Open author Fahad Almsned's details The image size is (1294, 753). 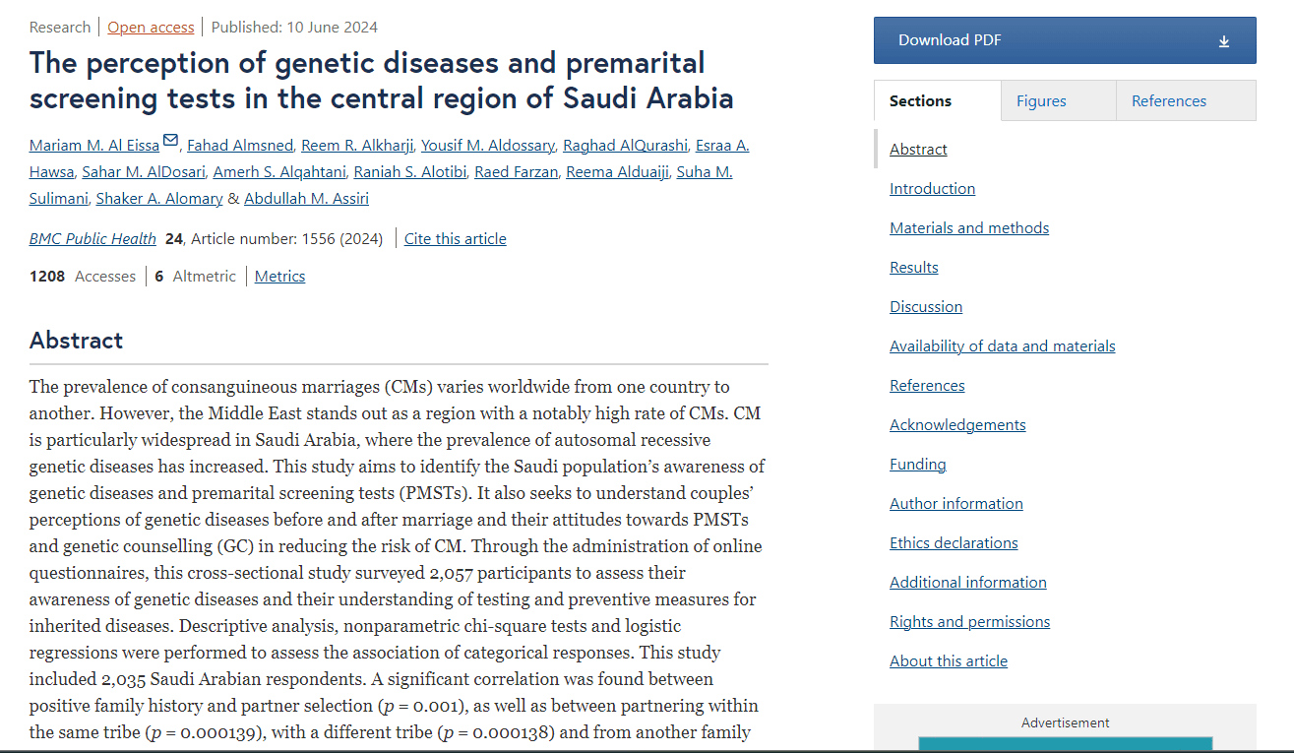[240, 146]
